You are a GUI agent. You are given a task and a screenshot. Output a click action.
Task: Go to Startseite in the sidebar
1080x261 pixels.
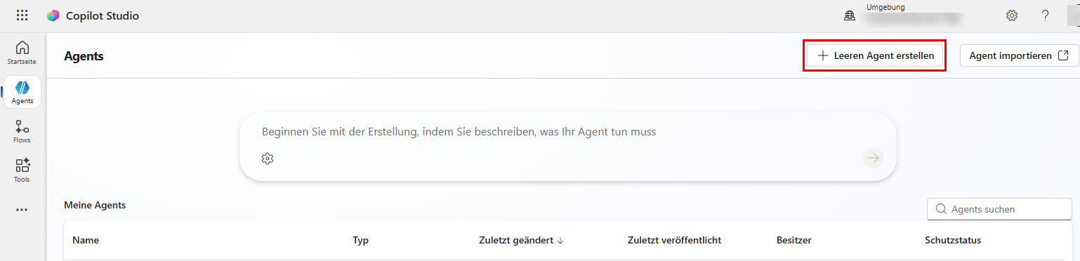click(22, 53)
